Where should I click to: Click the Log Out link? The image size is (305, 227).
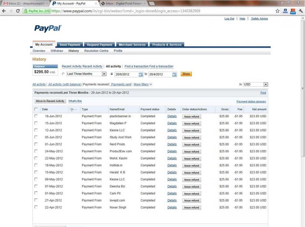(229, 18)
